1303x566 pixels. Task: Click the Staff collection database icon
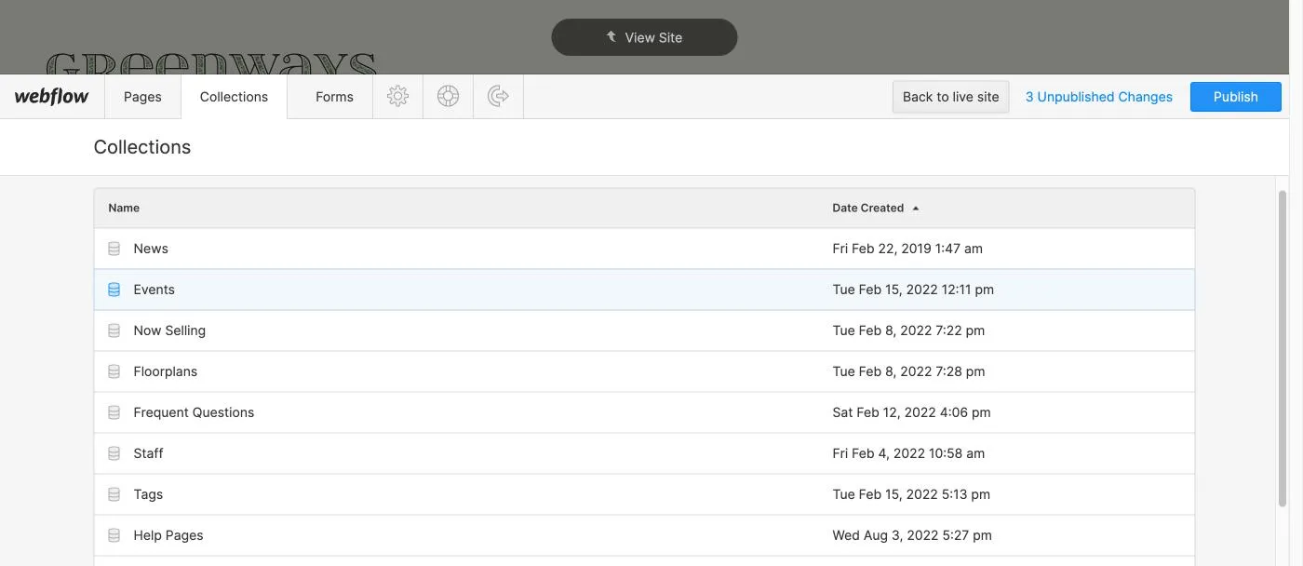(x=114, y=453)
